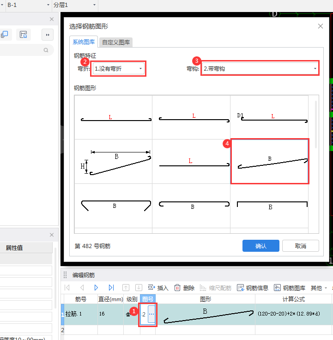Click the 计算公式 column header
The height and width of the screenshot is (340, 333).
[294, 299]
